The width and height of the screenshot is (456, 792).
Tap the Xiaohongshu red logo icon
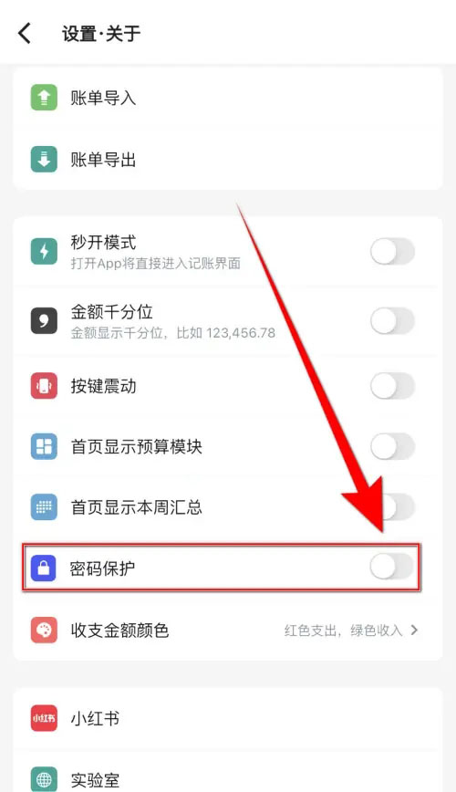point(44,718)
